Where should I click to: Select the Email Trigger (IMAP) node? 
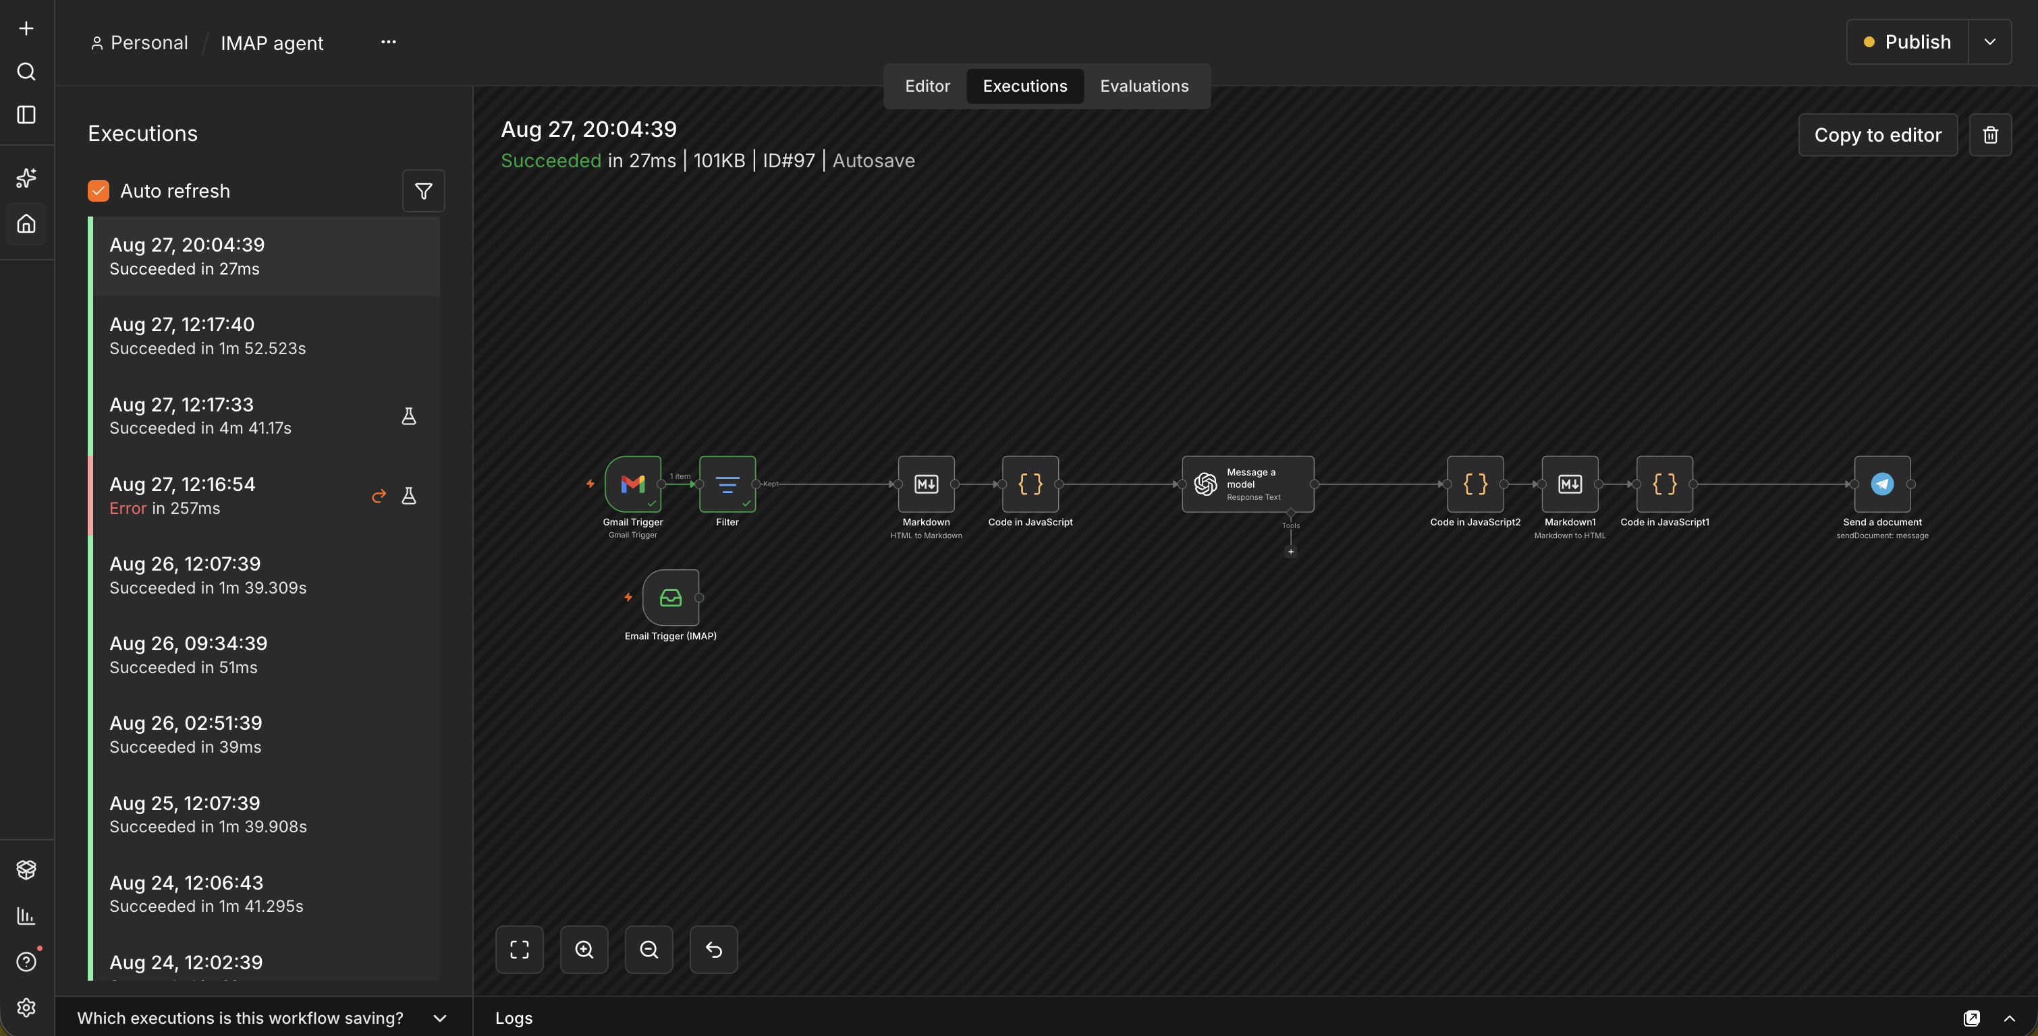[671, 598]
